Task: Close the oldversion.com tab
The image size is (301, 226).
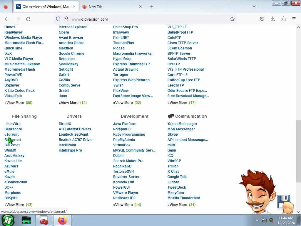Action: [x=74, y=6]
